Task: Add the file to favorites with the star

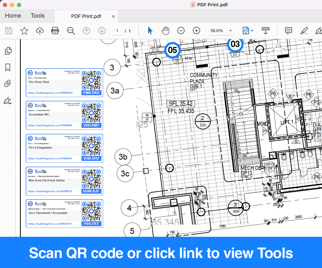Action: [24, 31]
